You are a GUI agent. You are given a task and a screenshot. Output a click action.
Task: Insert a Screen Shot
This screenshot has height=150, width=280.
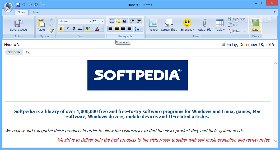click(169, 25)
